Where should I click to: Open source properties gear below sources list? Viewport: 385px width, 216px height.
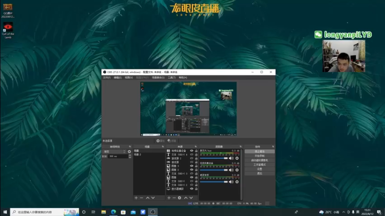click(x=180, y=198)
